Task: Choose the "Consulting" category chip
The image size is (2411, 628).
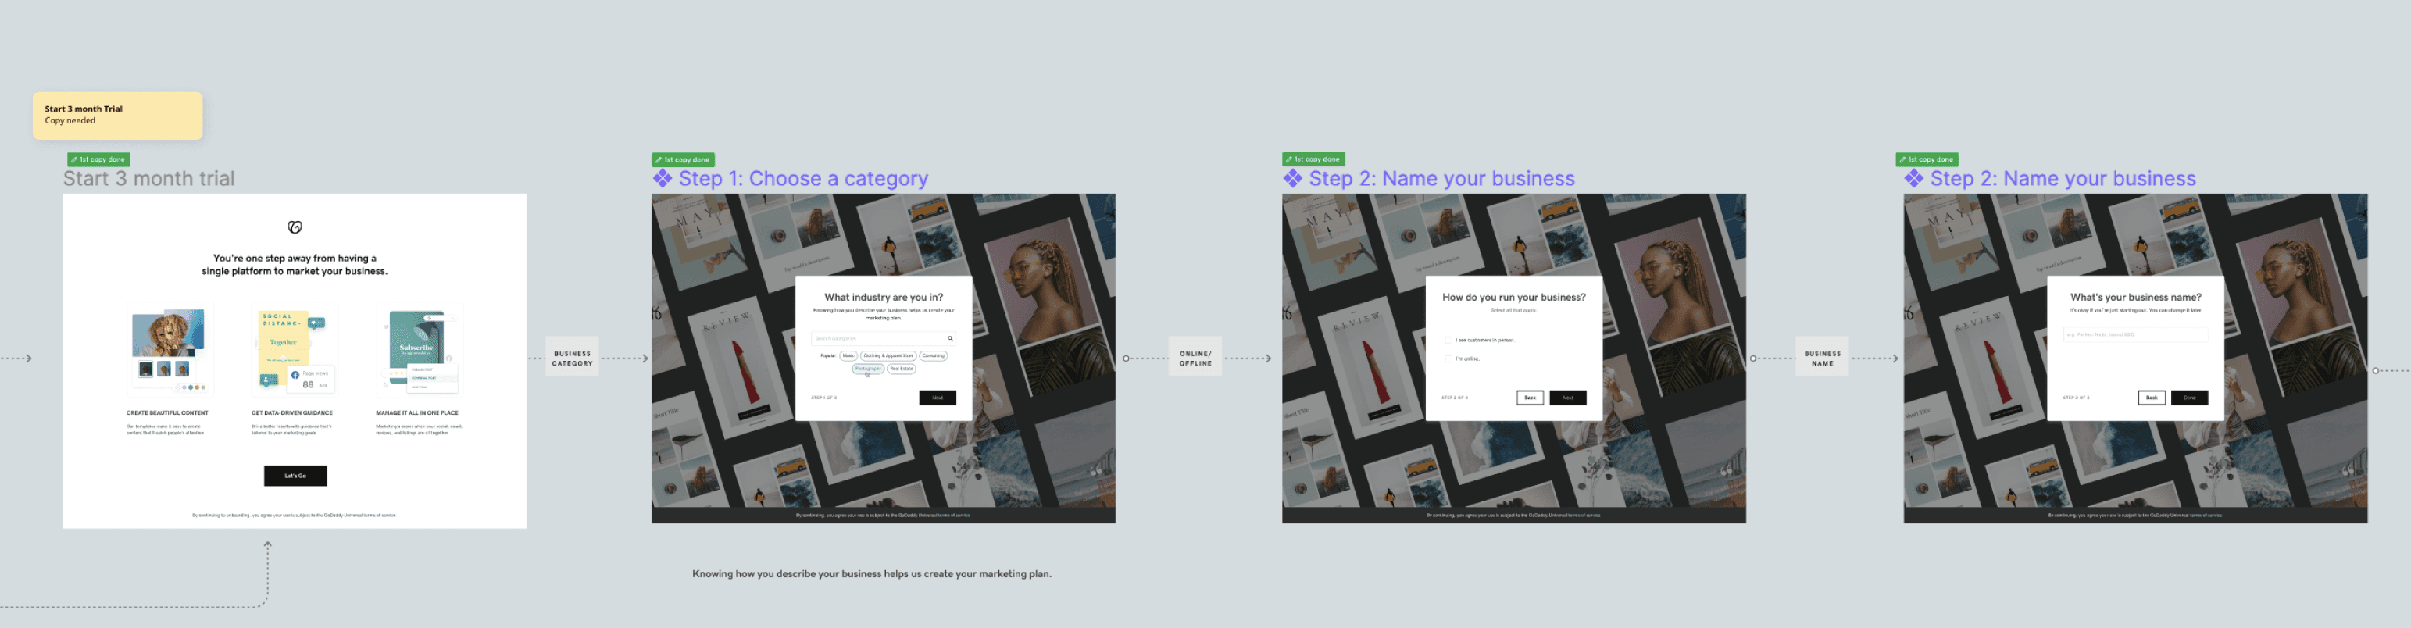Action: click(x=934, y=355)
